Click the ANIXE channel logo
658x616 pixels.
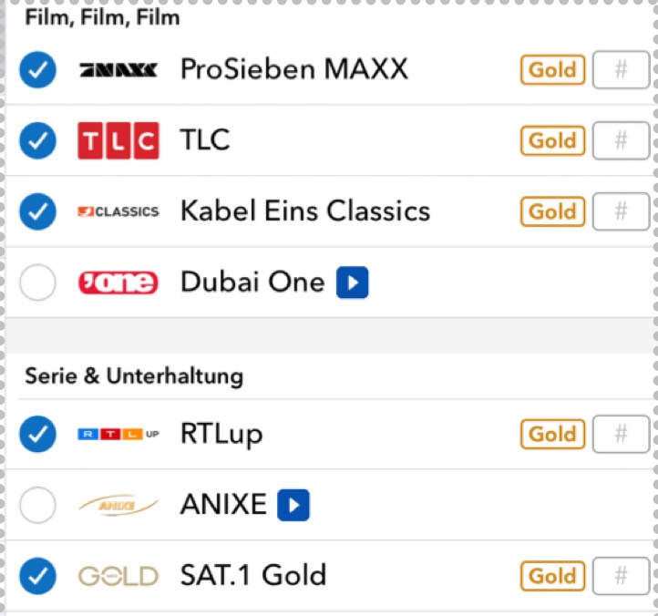(118, 505)
